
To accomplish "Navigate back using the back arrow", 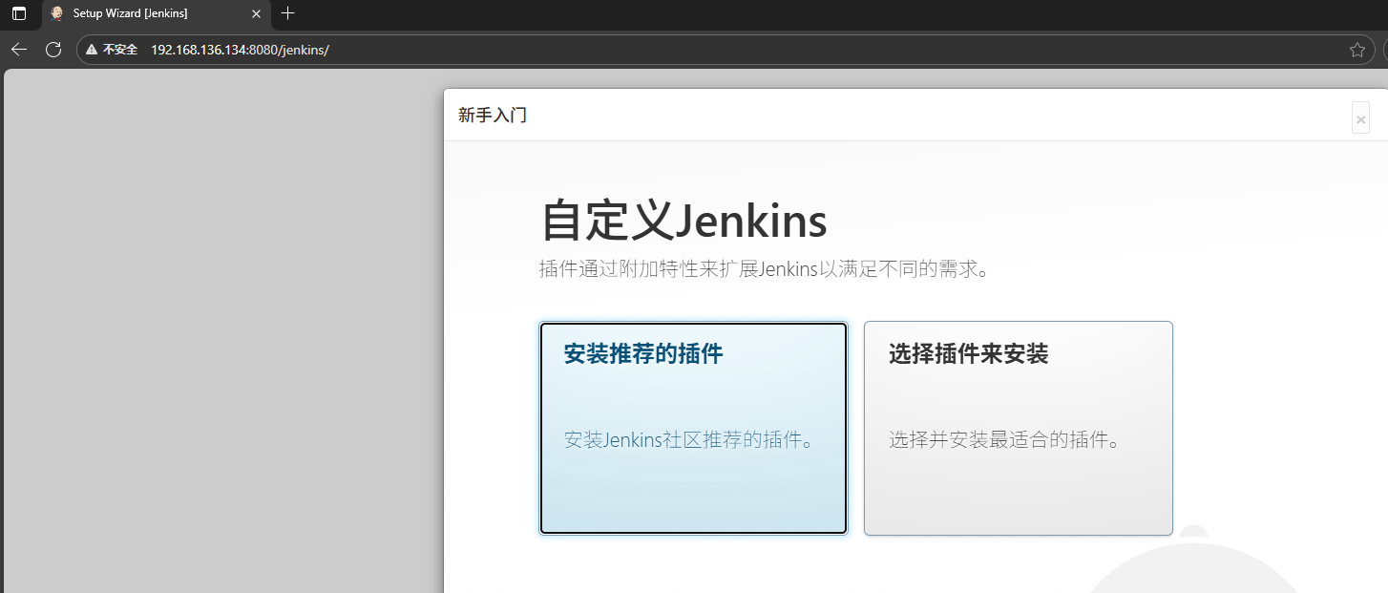I will click(18, 49).
